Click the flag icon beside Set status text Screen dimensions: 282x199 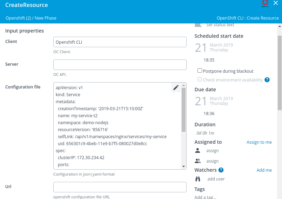click(198, 25)
